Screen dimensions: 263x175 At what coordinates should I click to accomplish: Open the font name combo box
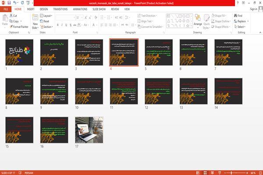(x=65, y=18)
